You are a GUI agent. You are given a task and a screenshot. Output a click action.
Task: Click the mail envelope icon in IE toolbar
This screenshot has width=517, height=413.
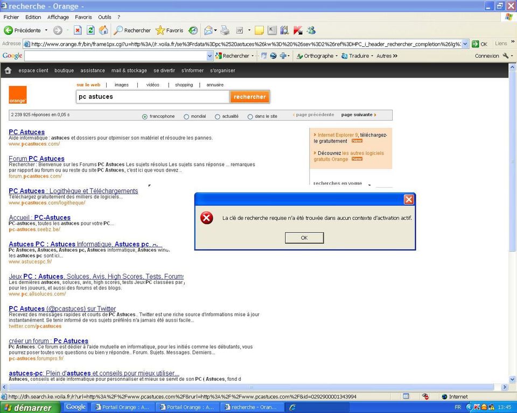pos(208,30)
